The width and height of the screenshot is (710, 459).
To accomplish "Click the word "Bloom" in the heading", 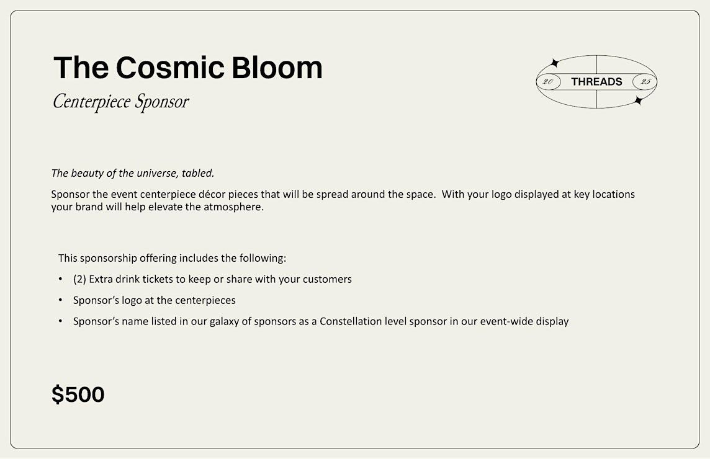I will click(277, 68).
